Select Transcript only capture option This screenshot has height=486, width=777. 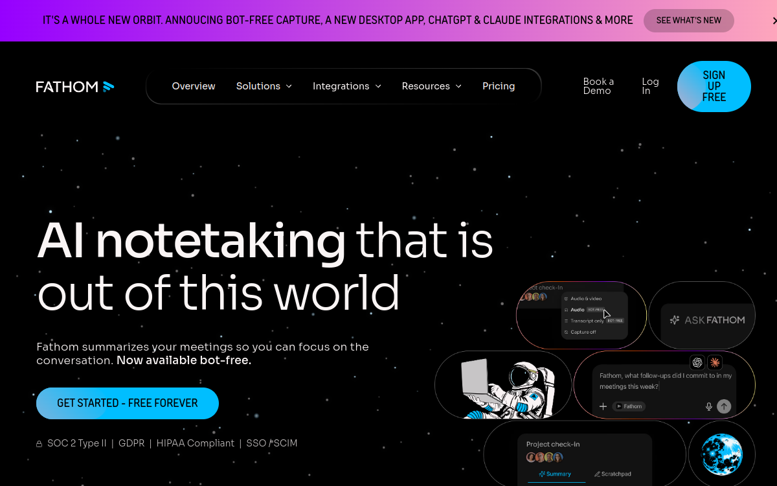pos(594,321)
